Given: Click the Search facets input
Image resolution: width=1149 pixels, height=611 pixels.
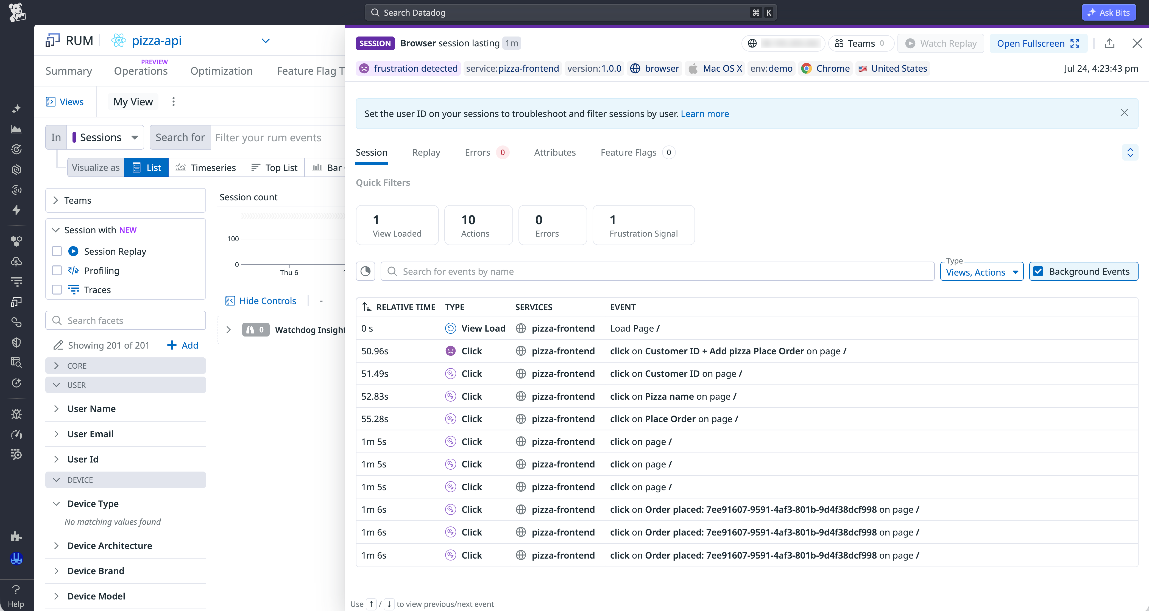Looking at the screenshot, I should [x=125, y=320].
